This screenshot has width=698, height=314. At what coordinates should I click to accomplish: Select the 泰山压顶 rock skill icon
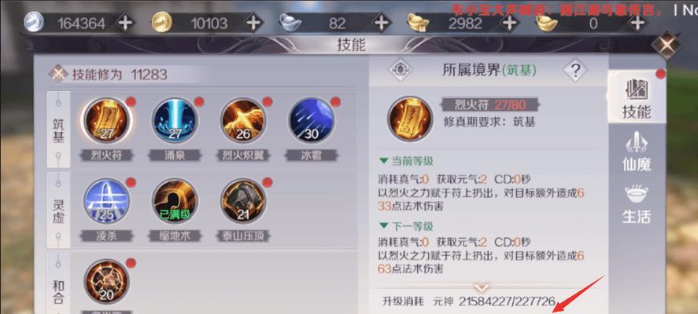click(243, 201)
